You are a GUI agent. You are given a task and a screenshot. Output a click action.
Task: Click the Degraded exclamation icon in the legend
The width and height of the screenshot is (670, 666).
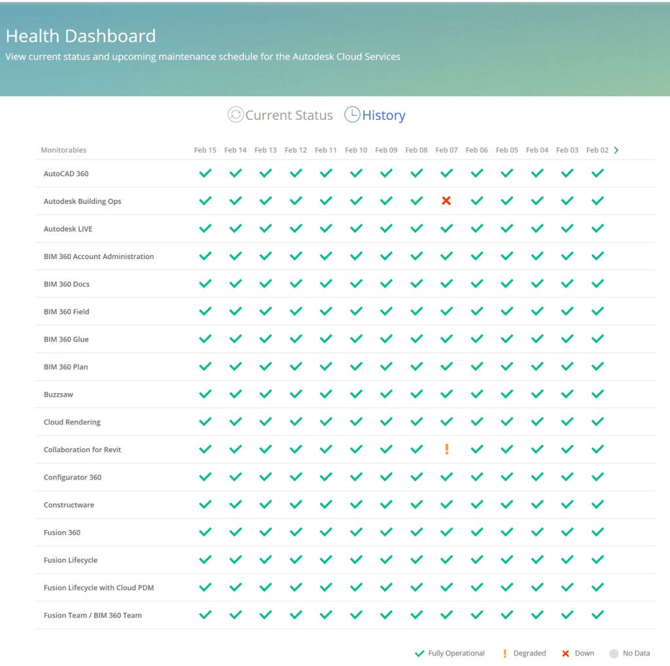[x=504, y=653]
